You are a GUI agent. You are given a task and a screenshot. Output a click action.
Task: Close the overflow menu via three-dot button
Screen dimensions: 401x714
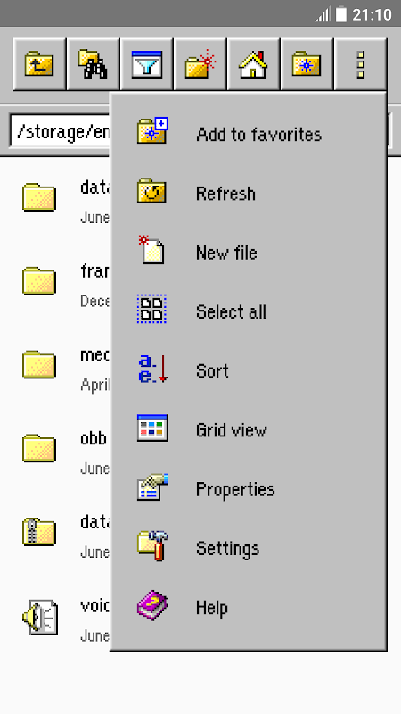(361, 64)
